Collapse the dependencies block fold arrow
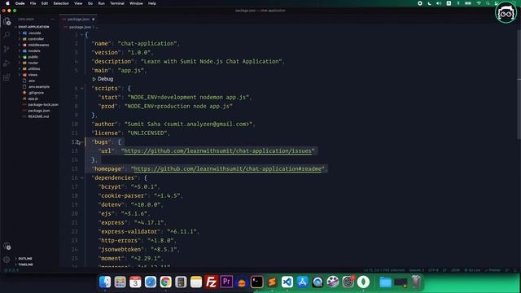Screen dimensions: 521x293 point(81,177)
